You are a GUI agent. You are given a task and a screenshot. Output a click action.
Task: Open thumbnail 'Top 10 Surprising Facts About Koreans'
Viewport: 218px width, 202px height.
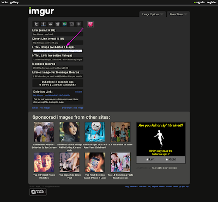[x=120, y=162]
